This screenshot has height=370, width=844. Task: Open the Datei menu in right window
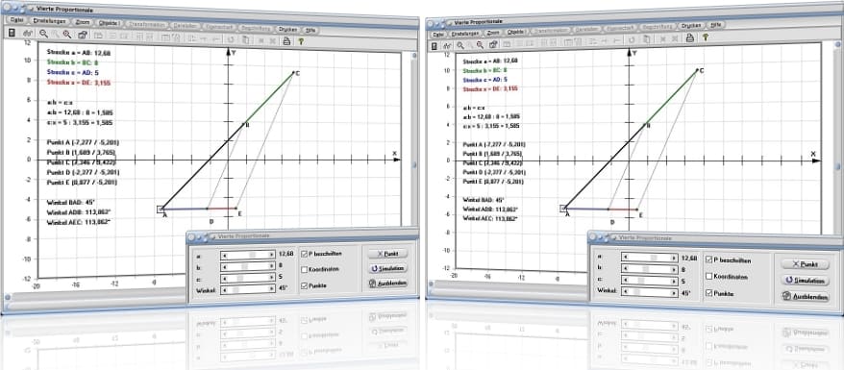pyautogui.click(x=438, y=35)
